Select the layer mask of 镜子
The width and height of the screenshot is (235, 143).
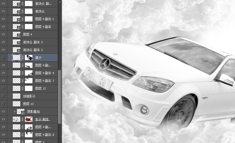pyautogui.click(x=29, y=57)
